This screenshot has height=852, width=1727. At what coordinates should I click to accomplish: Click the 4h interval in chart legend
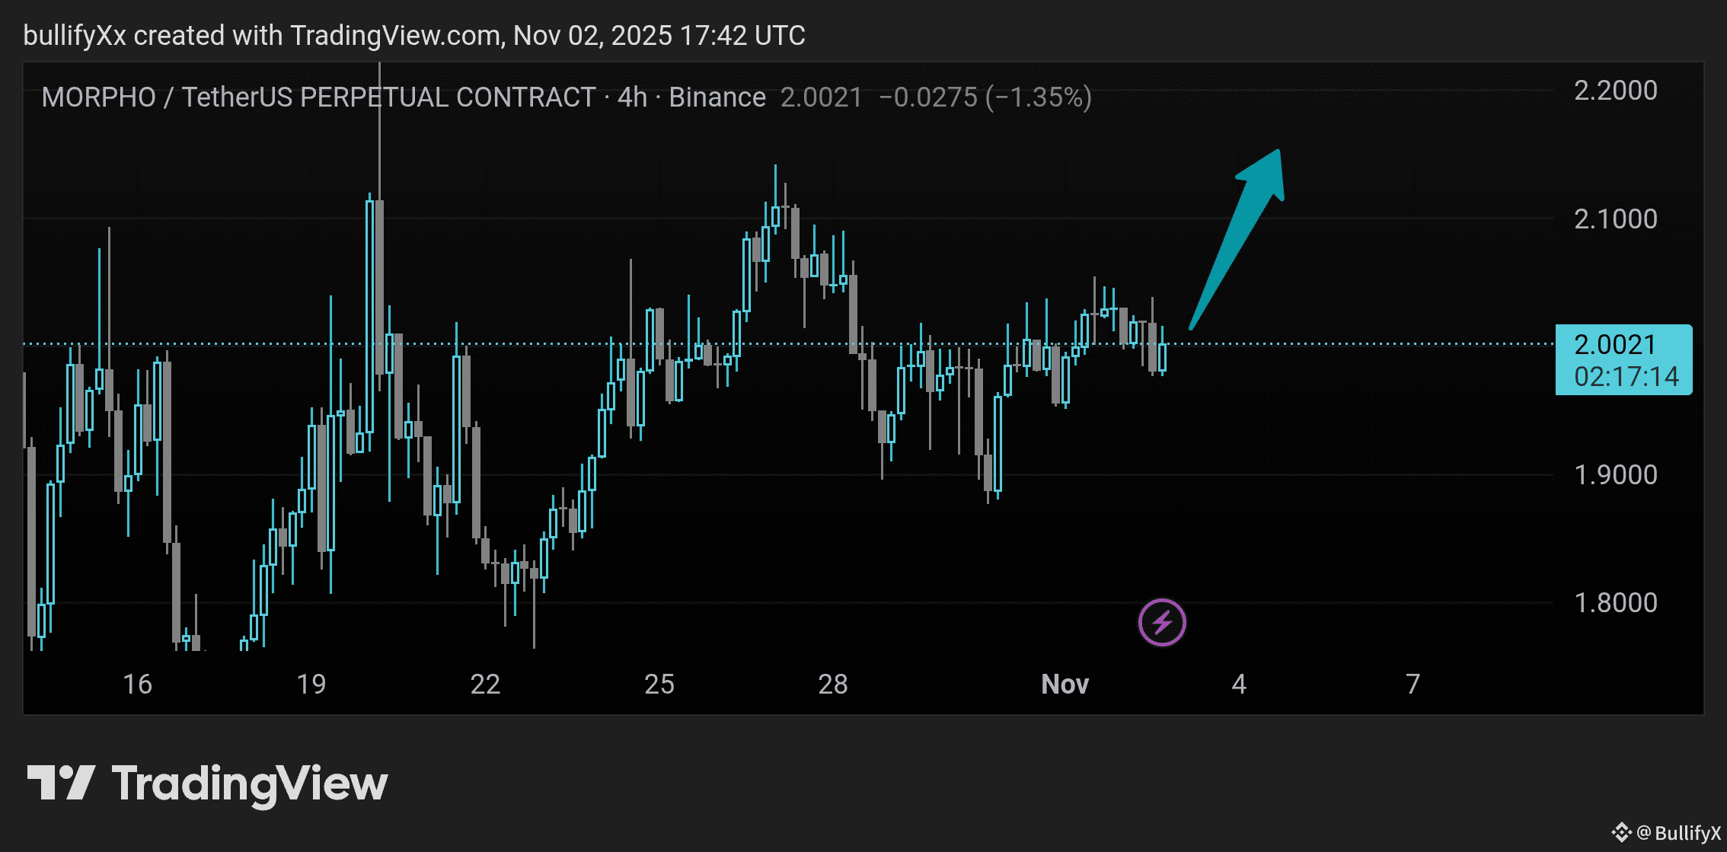tap(632, 97)
